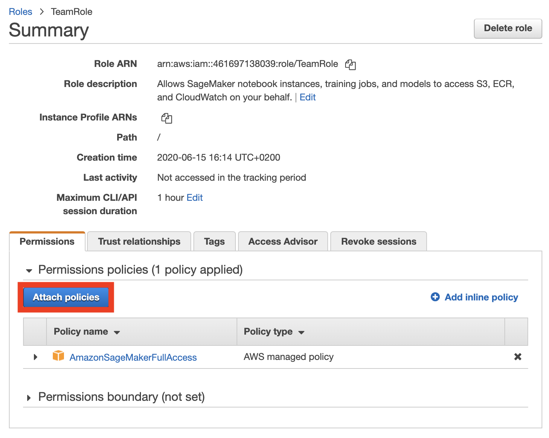Open the Trust relationships tab

coord(139,241)
